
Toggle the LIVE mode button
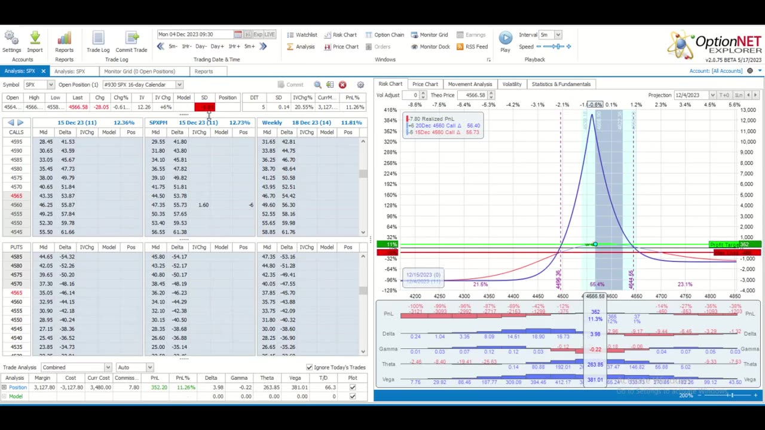[x=270, y=35]
